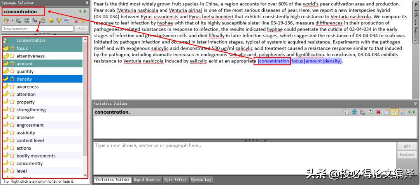Toggle favorite star for 'attention'

(x=12, y=94)
